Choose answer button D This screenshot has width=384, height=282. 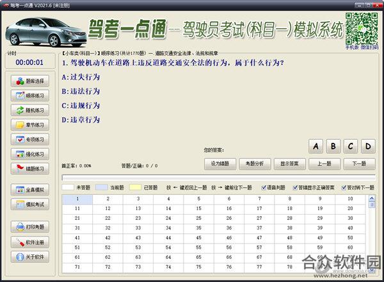[368, 146]
